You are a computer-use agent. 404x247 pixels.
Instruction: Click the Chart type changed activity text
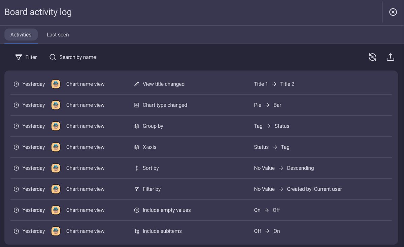pos(165,105)
